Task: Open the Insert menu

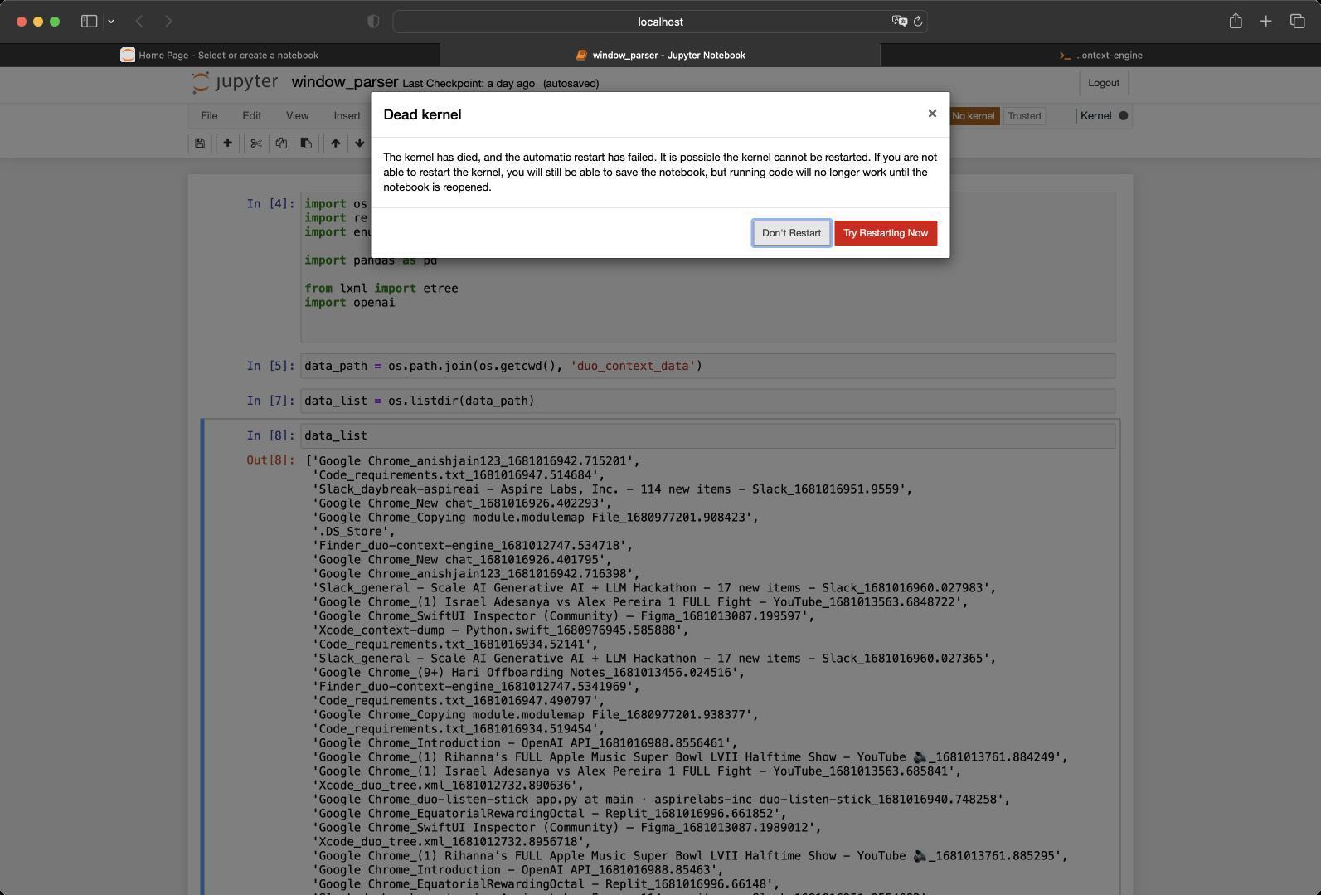Action: (x=347, y=116)
